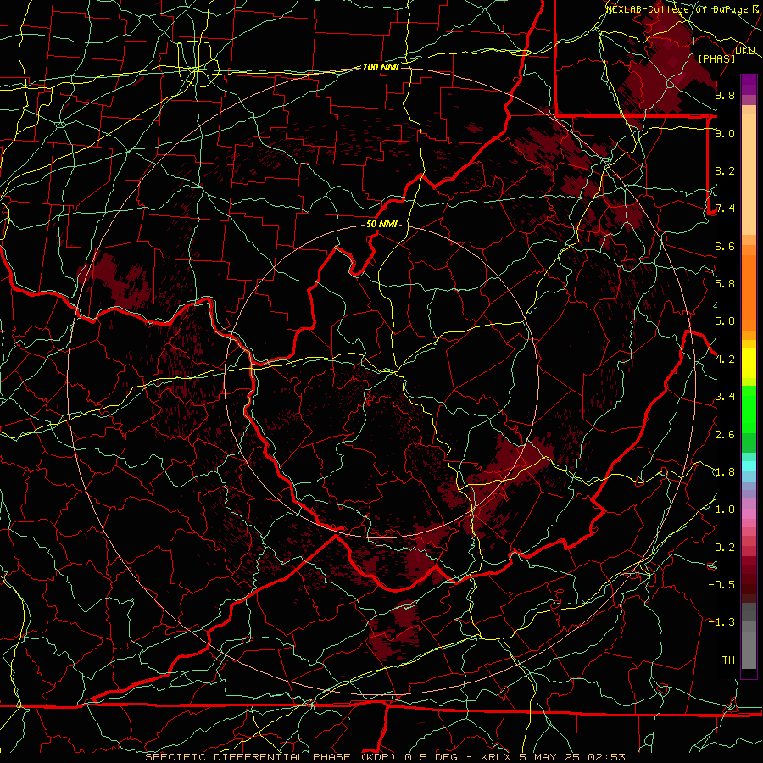The height and width of the screenshot is (763, 763).
Task: Click the [PHAS] units label
Action: 716,58
